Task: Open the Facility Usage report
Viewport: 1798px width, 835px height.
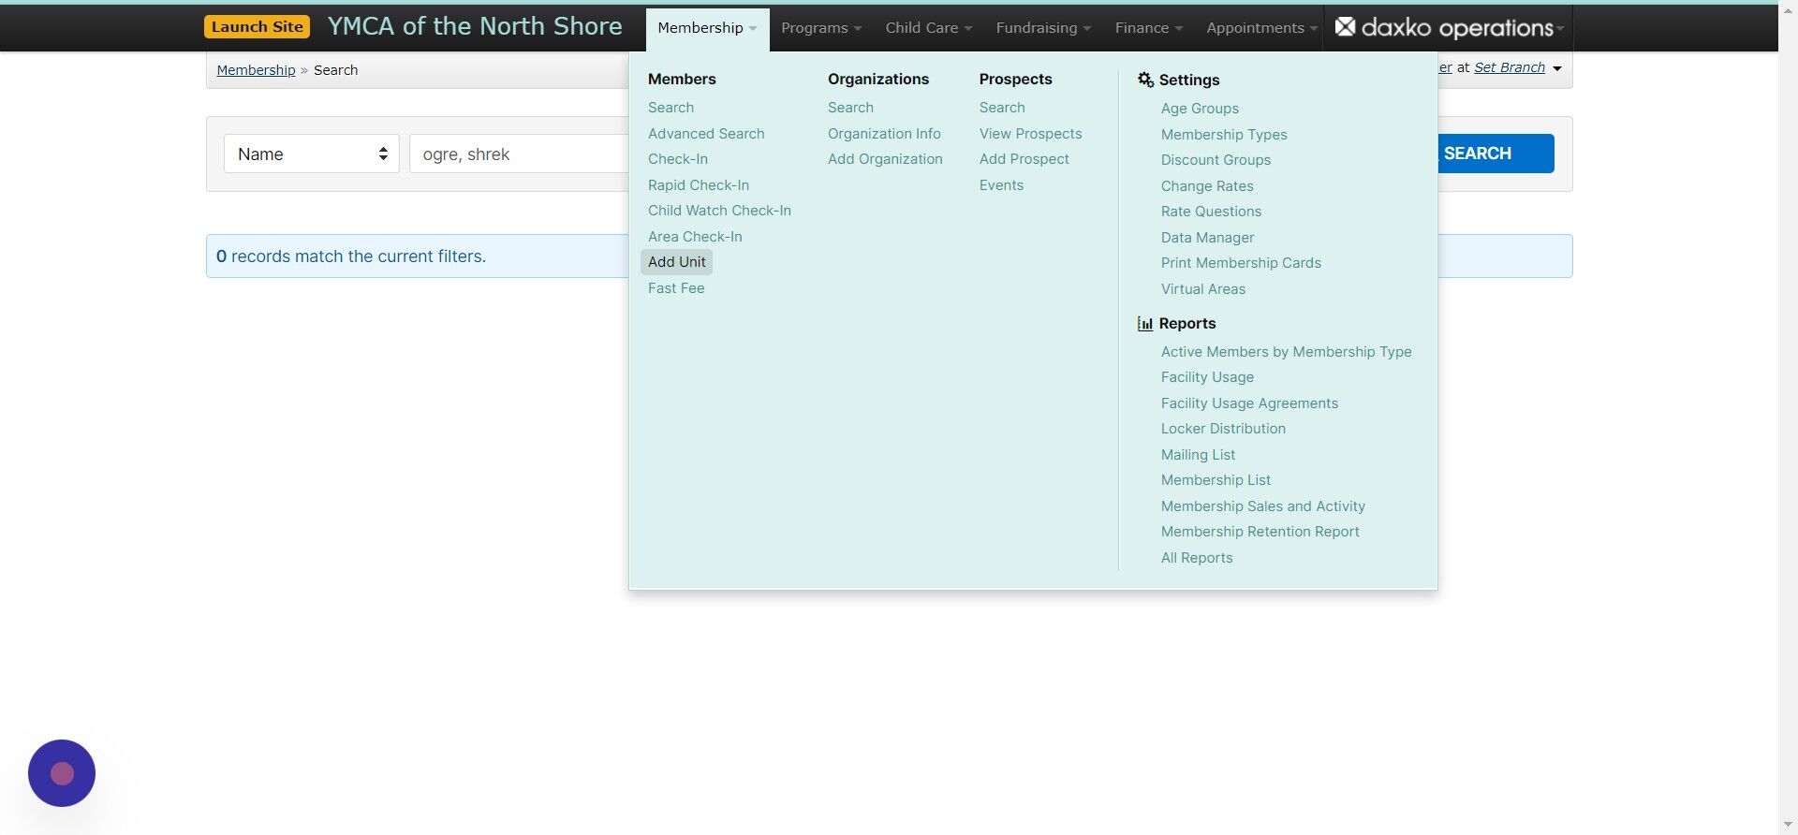Action: (1207, 377)
